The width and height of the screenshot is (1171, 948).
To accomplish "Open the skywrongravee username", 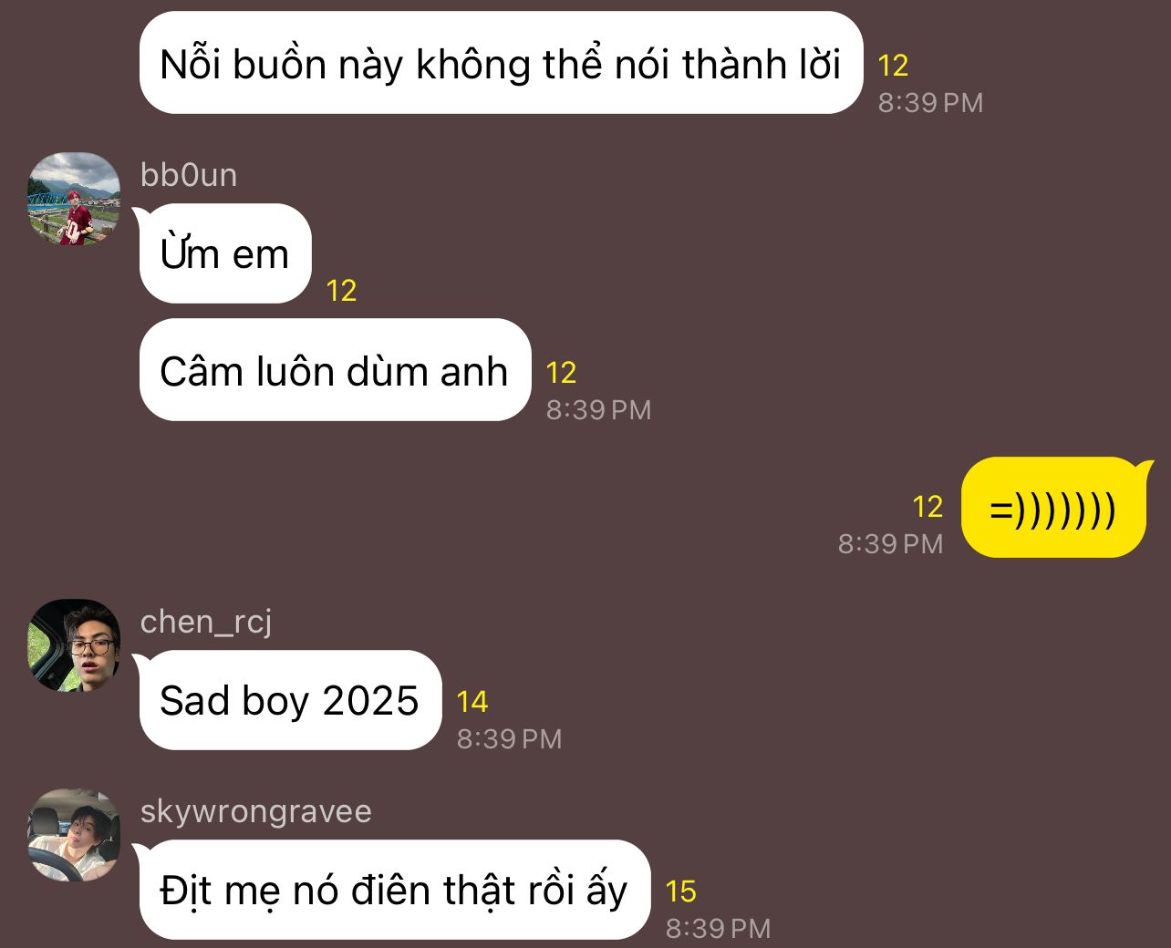I will [x=256, y=811].
